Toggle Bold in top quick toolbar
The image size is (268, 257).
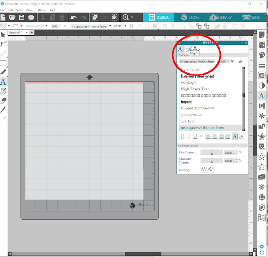coord(131,26)
